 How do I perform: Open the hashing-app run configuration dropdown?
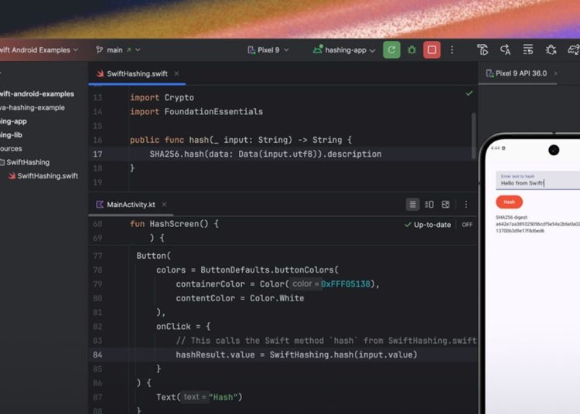point(345,50)
